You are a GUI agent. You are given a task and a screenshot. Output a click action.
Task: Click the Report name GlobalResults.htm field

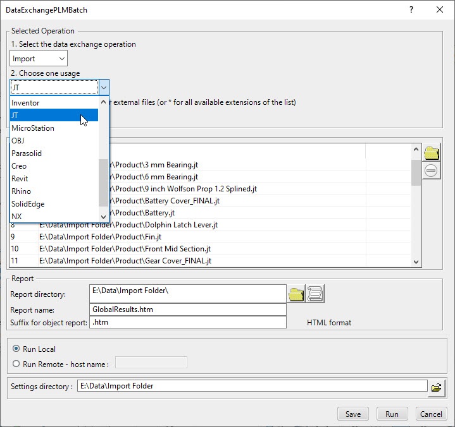click(188, 310)
